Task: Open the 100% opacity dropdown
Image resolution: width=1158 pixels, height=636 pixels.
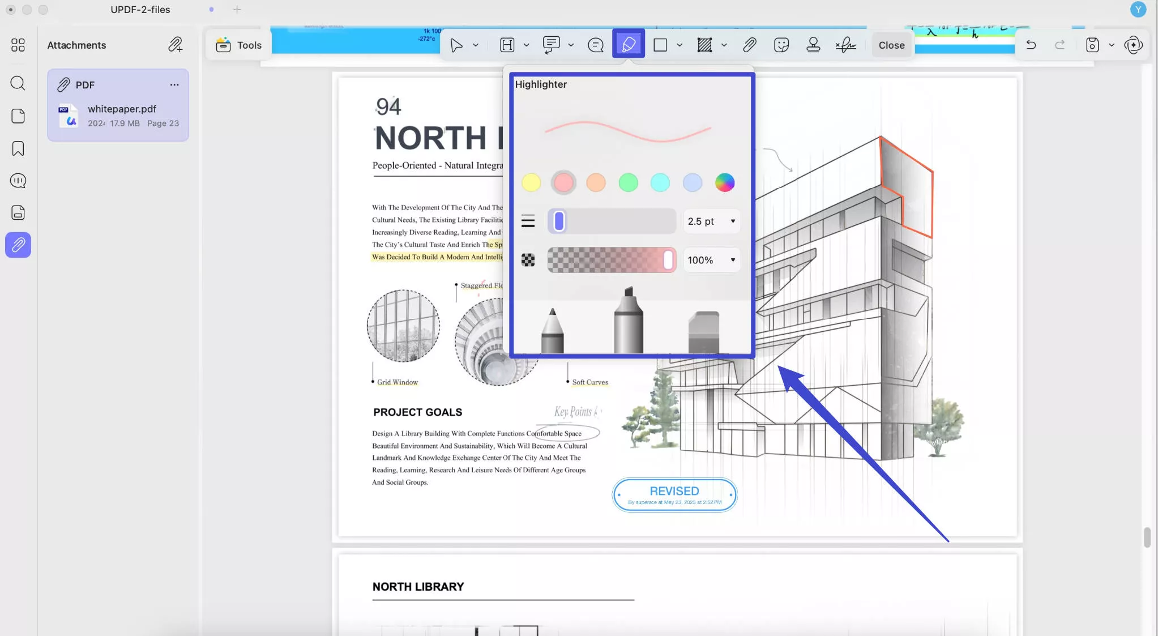Action: coord(712,260)
